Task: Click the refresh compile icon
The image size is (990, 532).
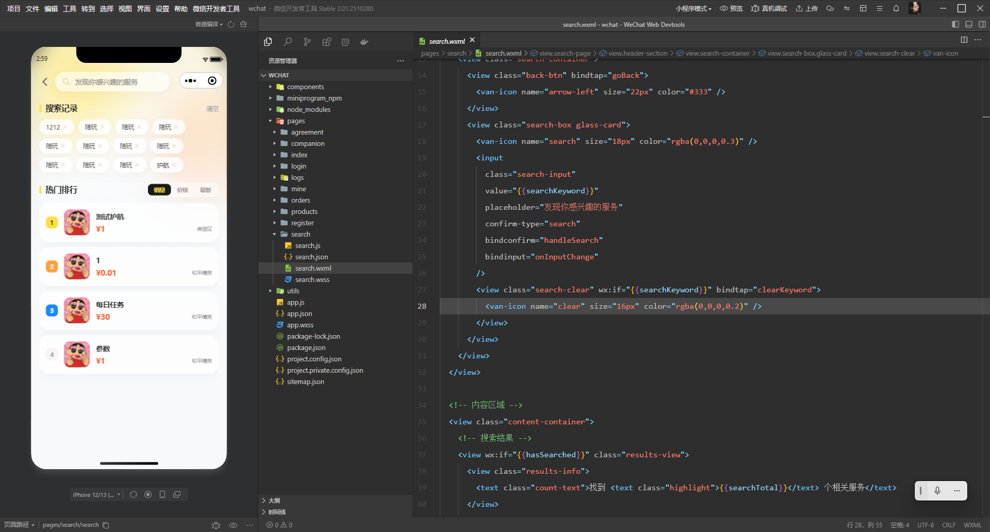Action: pos(231,24)
